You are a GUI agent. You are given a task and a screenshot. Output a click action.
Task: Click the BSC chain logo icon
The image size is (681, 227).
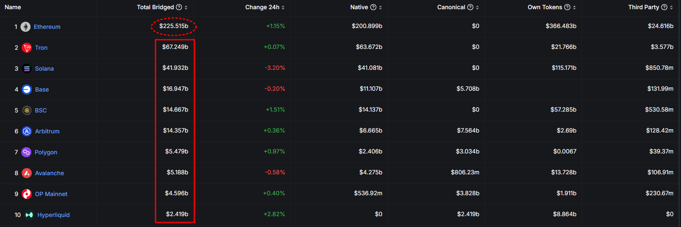(27, 110)
